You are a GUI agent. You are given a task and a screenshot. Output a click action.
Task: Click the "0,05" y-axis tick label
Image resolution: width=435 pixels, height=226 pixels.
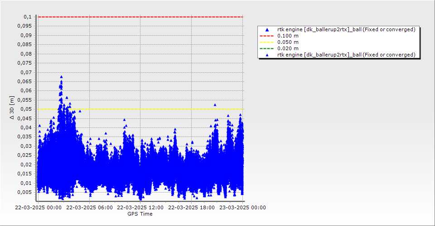point(26,109)
